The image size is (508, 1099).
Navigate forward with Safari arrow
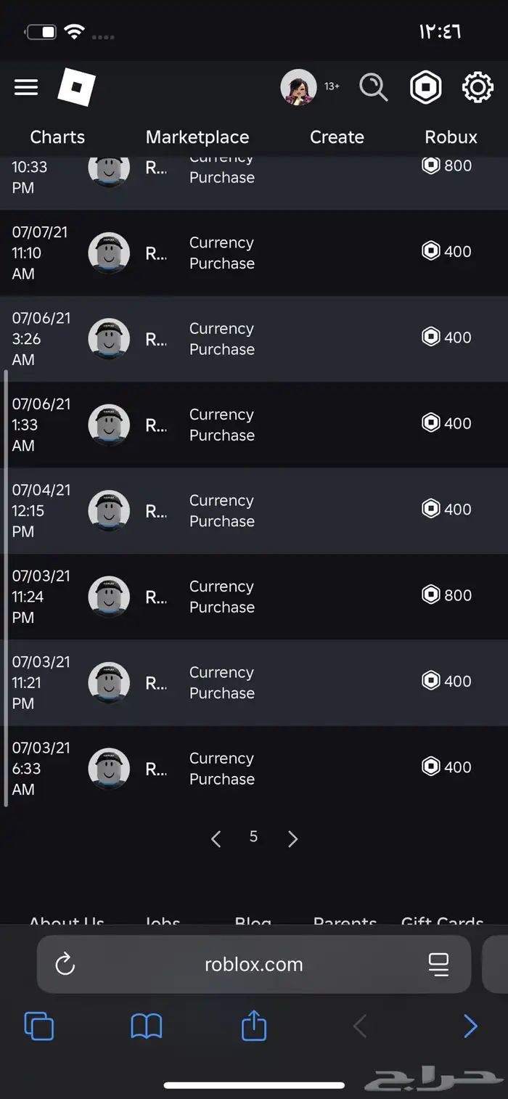point(470,1026)
